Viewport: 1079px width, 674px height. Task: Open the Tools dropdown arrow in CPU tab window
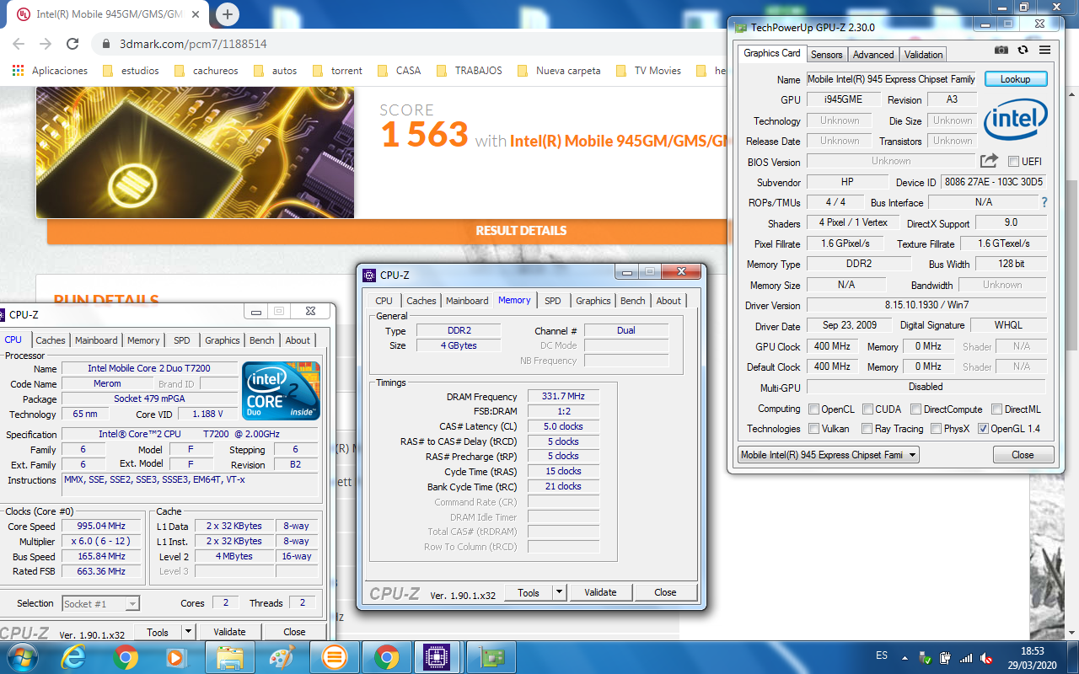click(x=188, y=632)
